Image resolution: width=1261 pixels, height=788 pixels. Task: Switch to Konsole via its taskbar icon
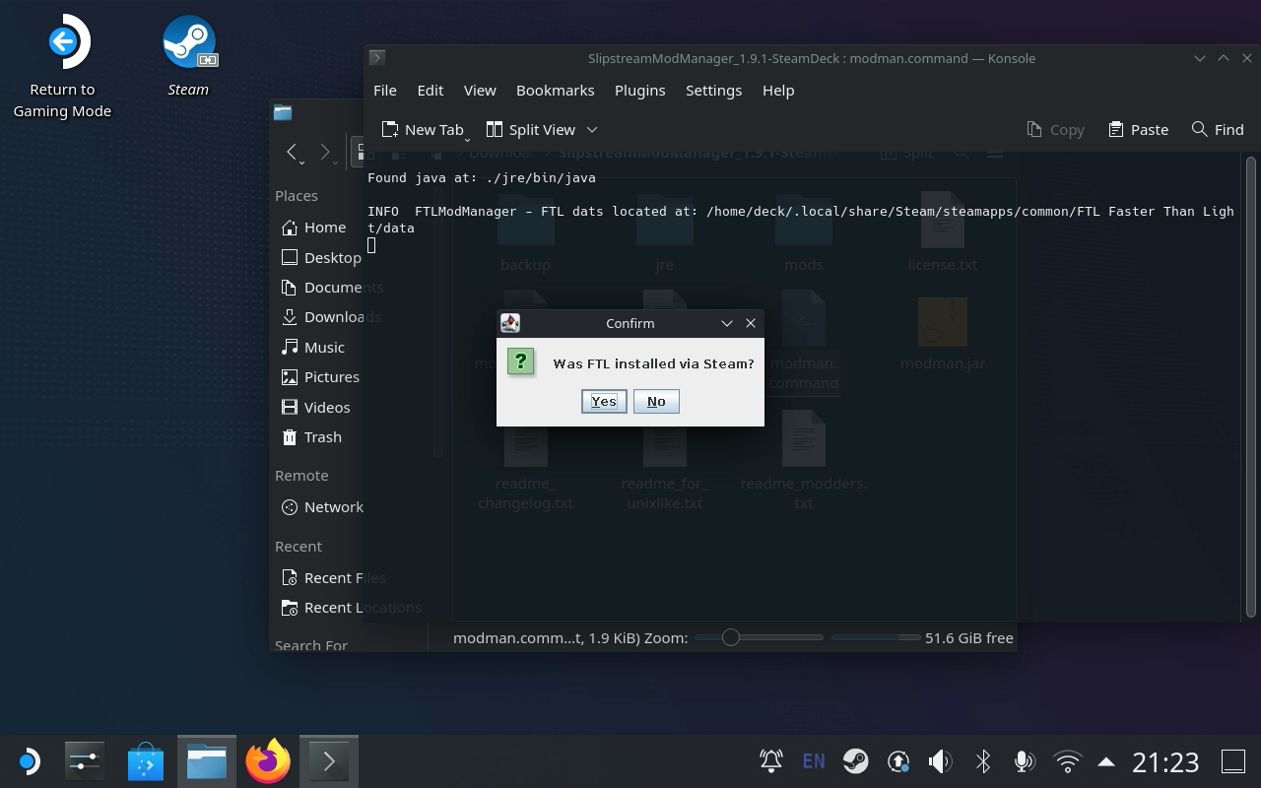click(328, 760)
